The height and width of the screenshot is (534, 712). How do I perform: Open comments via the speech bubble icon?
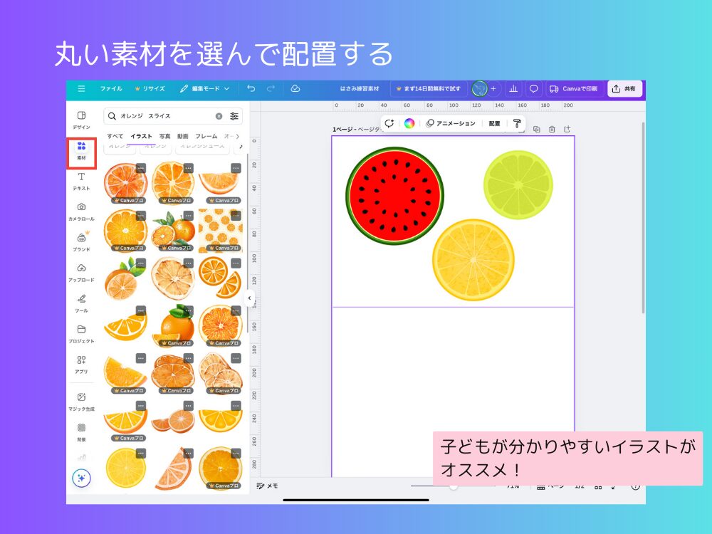(x=533, y=89)
